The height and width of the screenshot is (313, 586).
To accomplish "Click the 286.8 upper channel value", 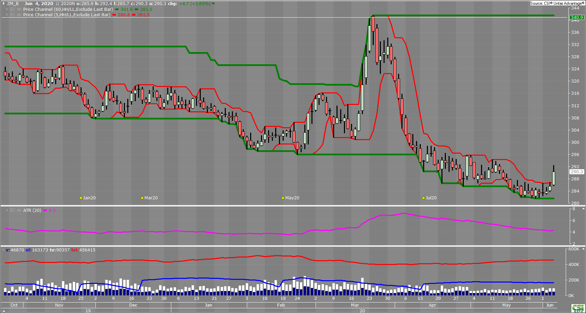I will 124,15.
